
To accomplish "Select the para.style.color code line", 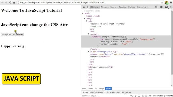I will click(x=114, y=44).
